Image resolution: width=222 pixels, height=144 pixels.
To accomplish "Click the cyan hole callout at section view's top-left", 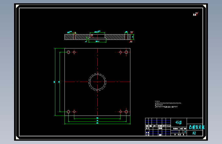I will click(70, 32).
